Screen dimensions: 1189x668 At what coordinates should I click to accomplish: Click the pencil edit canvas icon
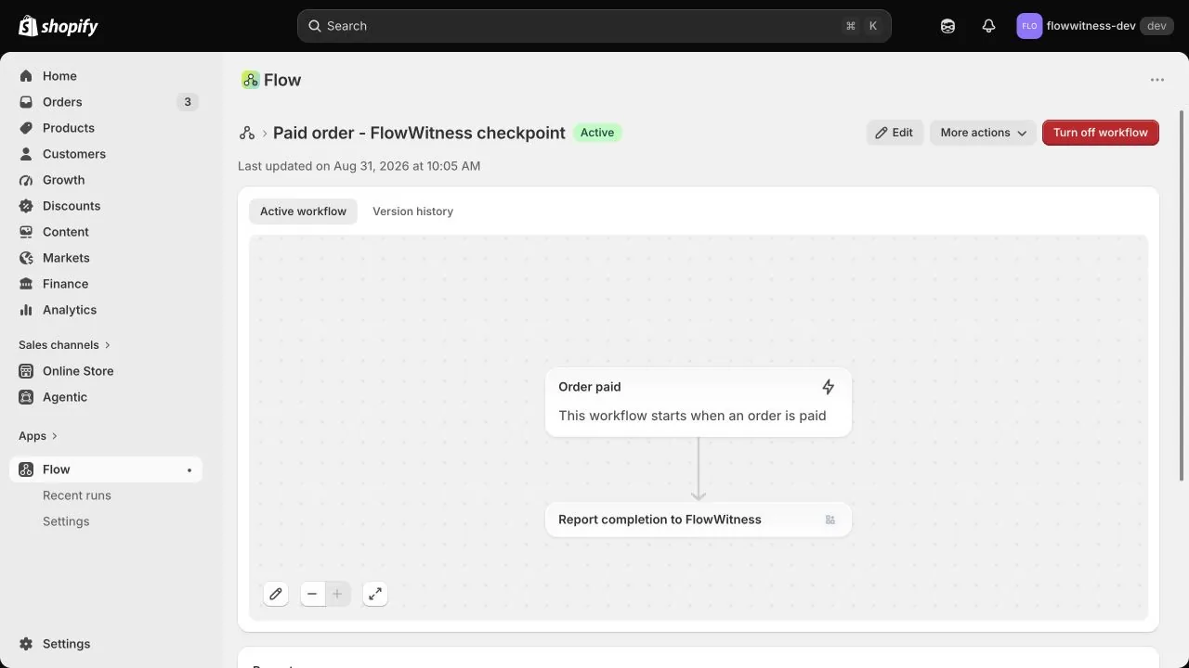point(276,594)
